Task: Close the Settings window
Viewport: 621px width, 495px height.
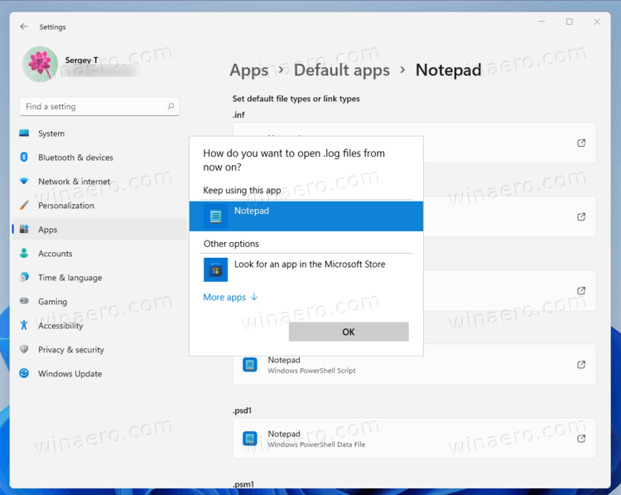Action: point(597,22)
